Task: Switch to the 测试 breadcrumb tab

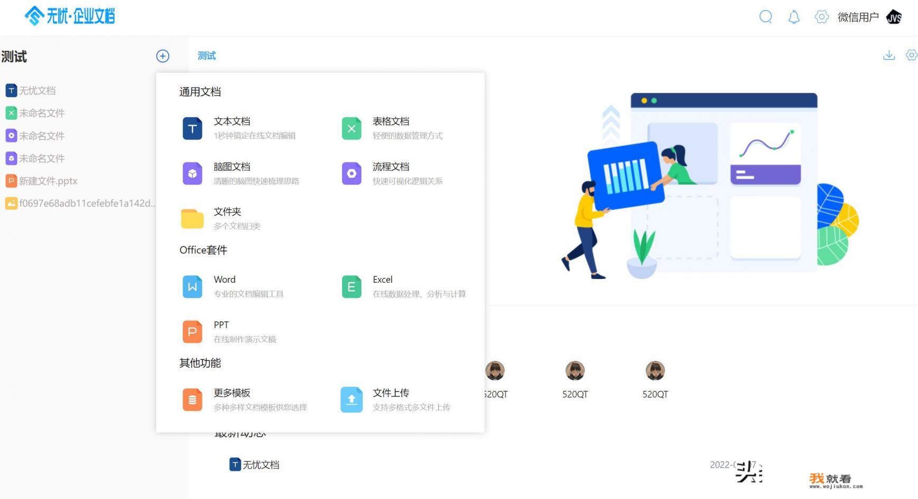Action: [206, 55]
